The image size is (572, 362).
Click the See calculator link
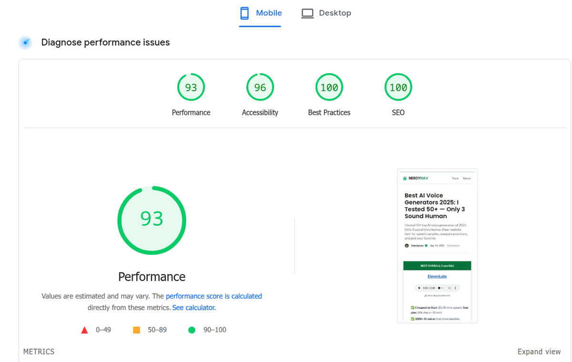[193, 307]
